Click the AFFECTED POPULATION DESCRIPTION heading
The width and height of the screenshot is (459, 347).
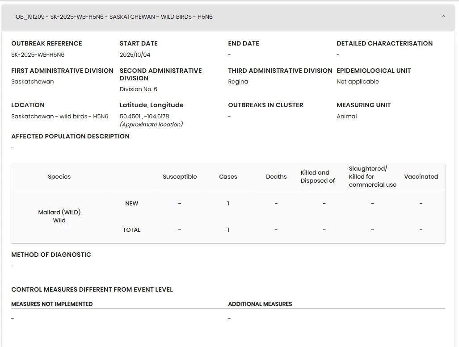[70, 136]
